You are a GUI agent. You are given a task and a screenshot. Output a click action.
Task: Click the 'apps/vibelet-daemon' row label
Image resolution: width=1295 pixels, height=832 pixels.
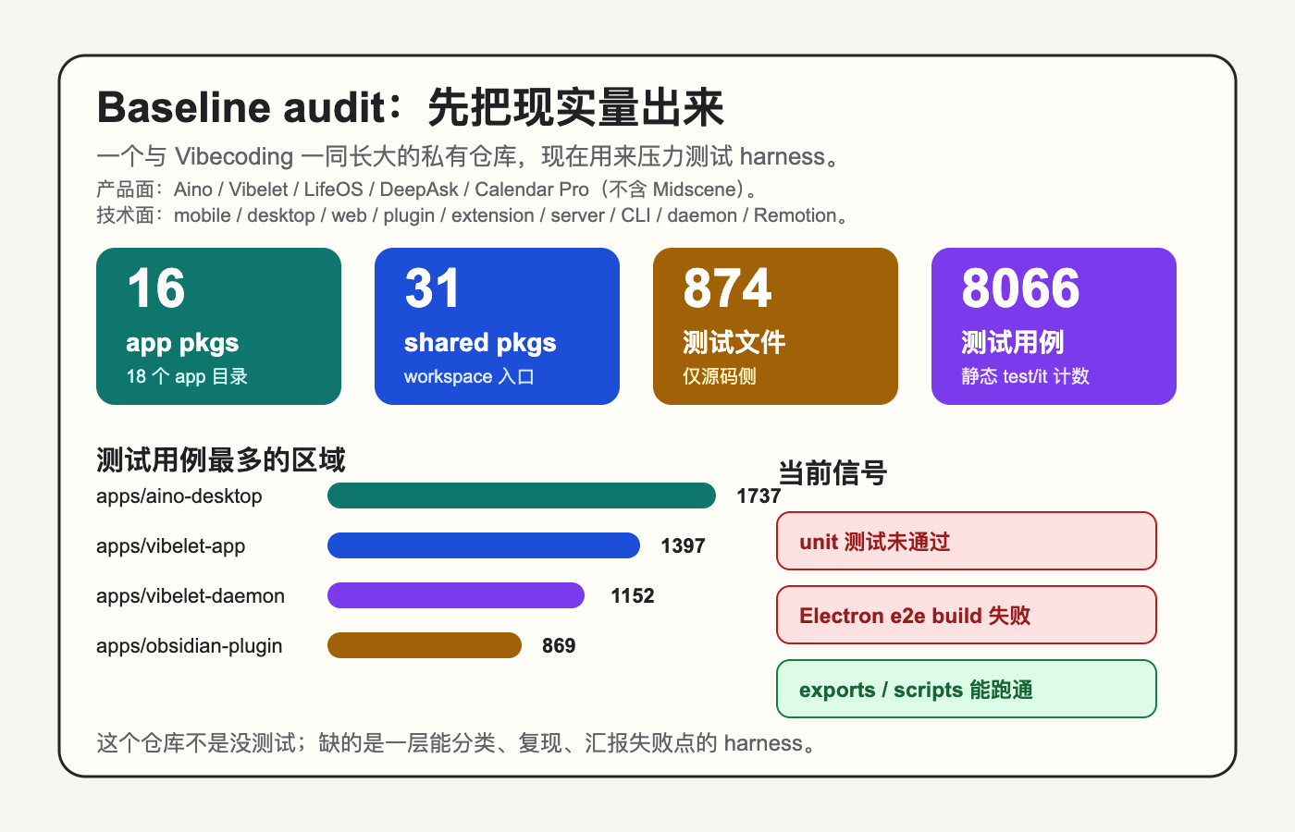click(191, 596)
